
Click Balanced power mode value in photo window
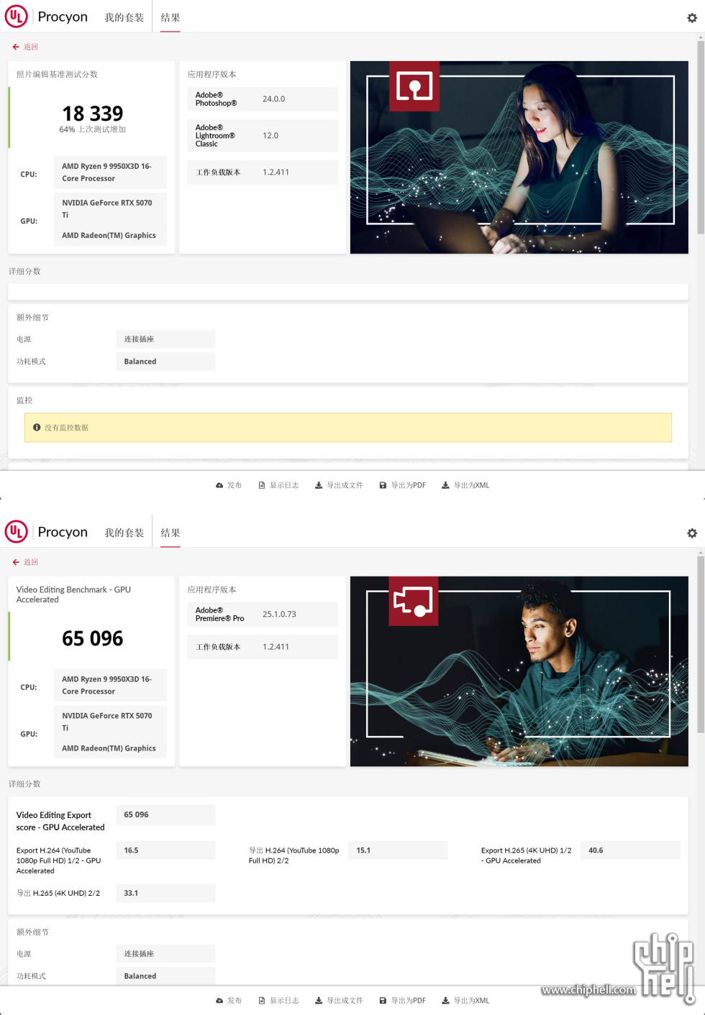click(x=165, y=362)
